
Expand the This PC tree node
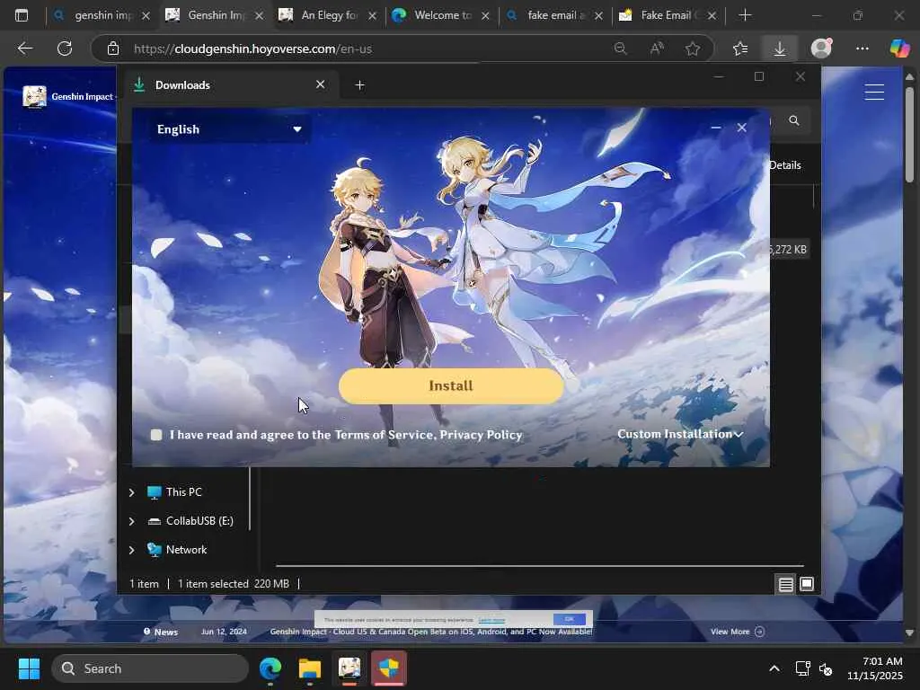(x=131, y=492)
